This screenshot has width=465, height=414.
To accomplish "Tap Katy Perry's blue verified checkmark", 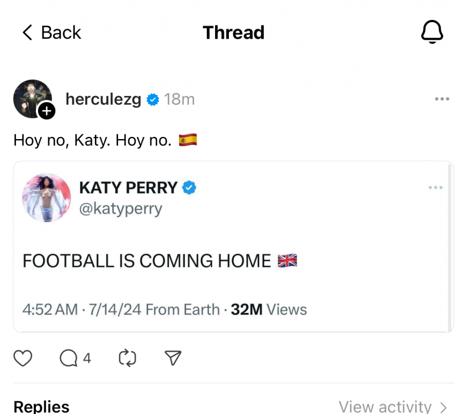I will [x=189, y=188].
